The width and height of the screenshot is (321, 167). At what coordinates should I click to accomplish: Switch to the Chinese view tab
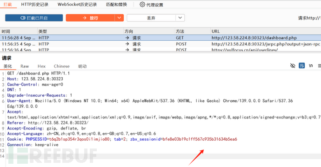[x=61, y=66]
